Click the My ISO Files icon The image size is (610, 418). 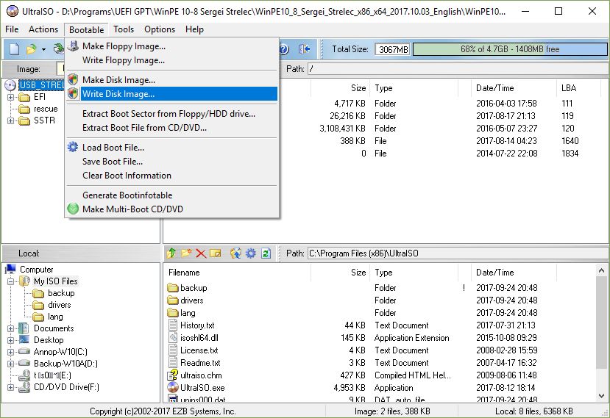(24, 281)
